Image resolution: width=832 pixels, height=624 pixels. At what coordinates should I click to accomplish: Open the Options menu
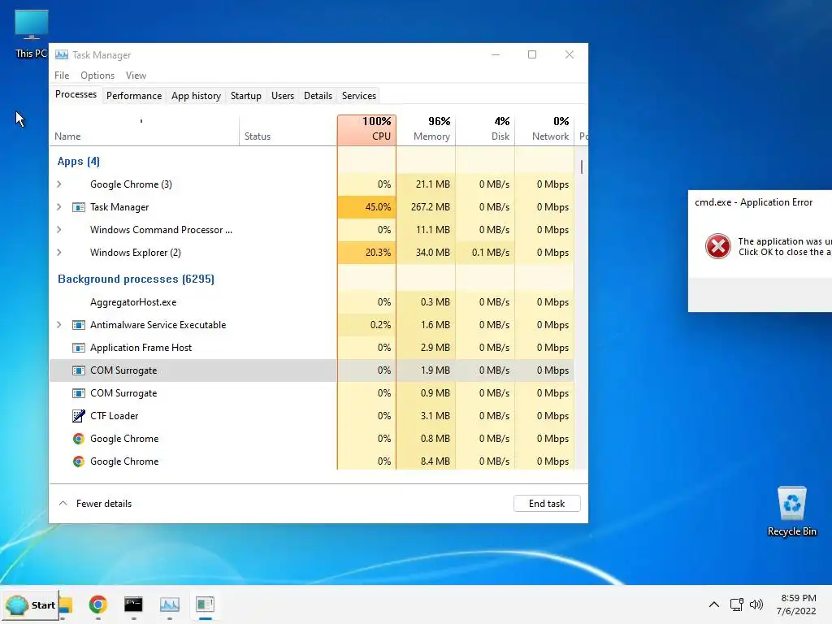[97, 76]
